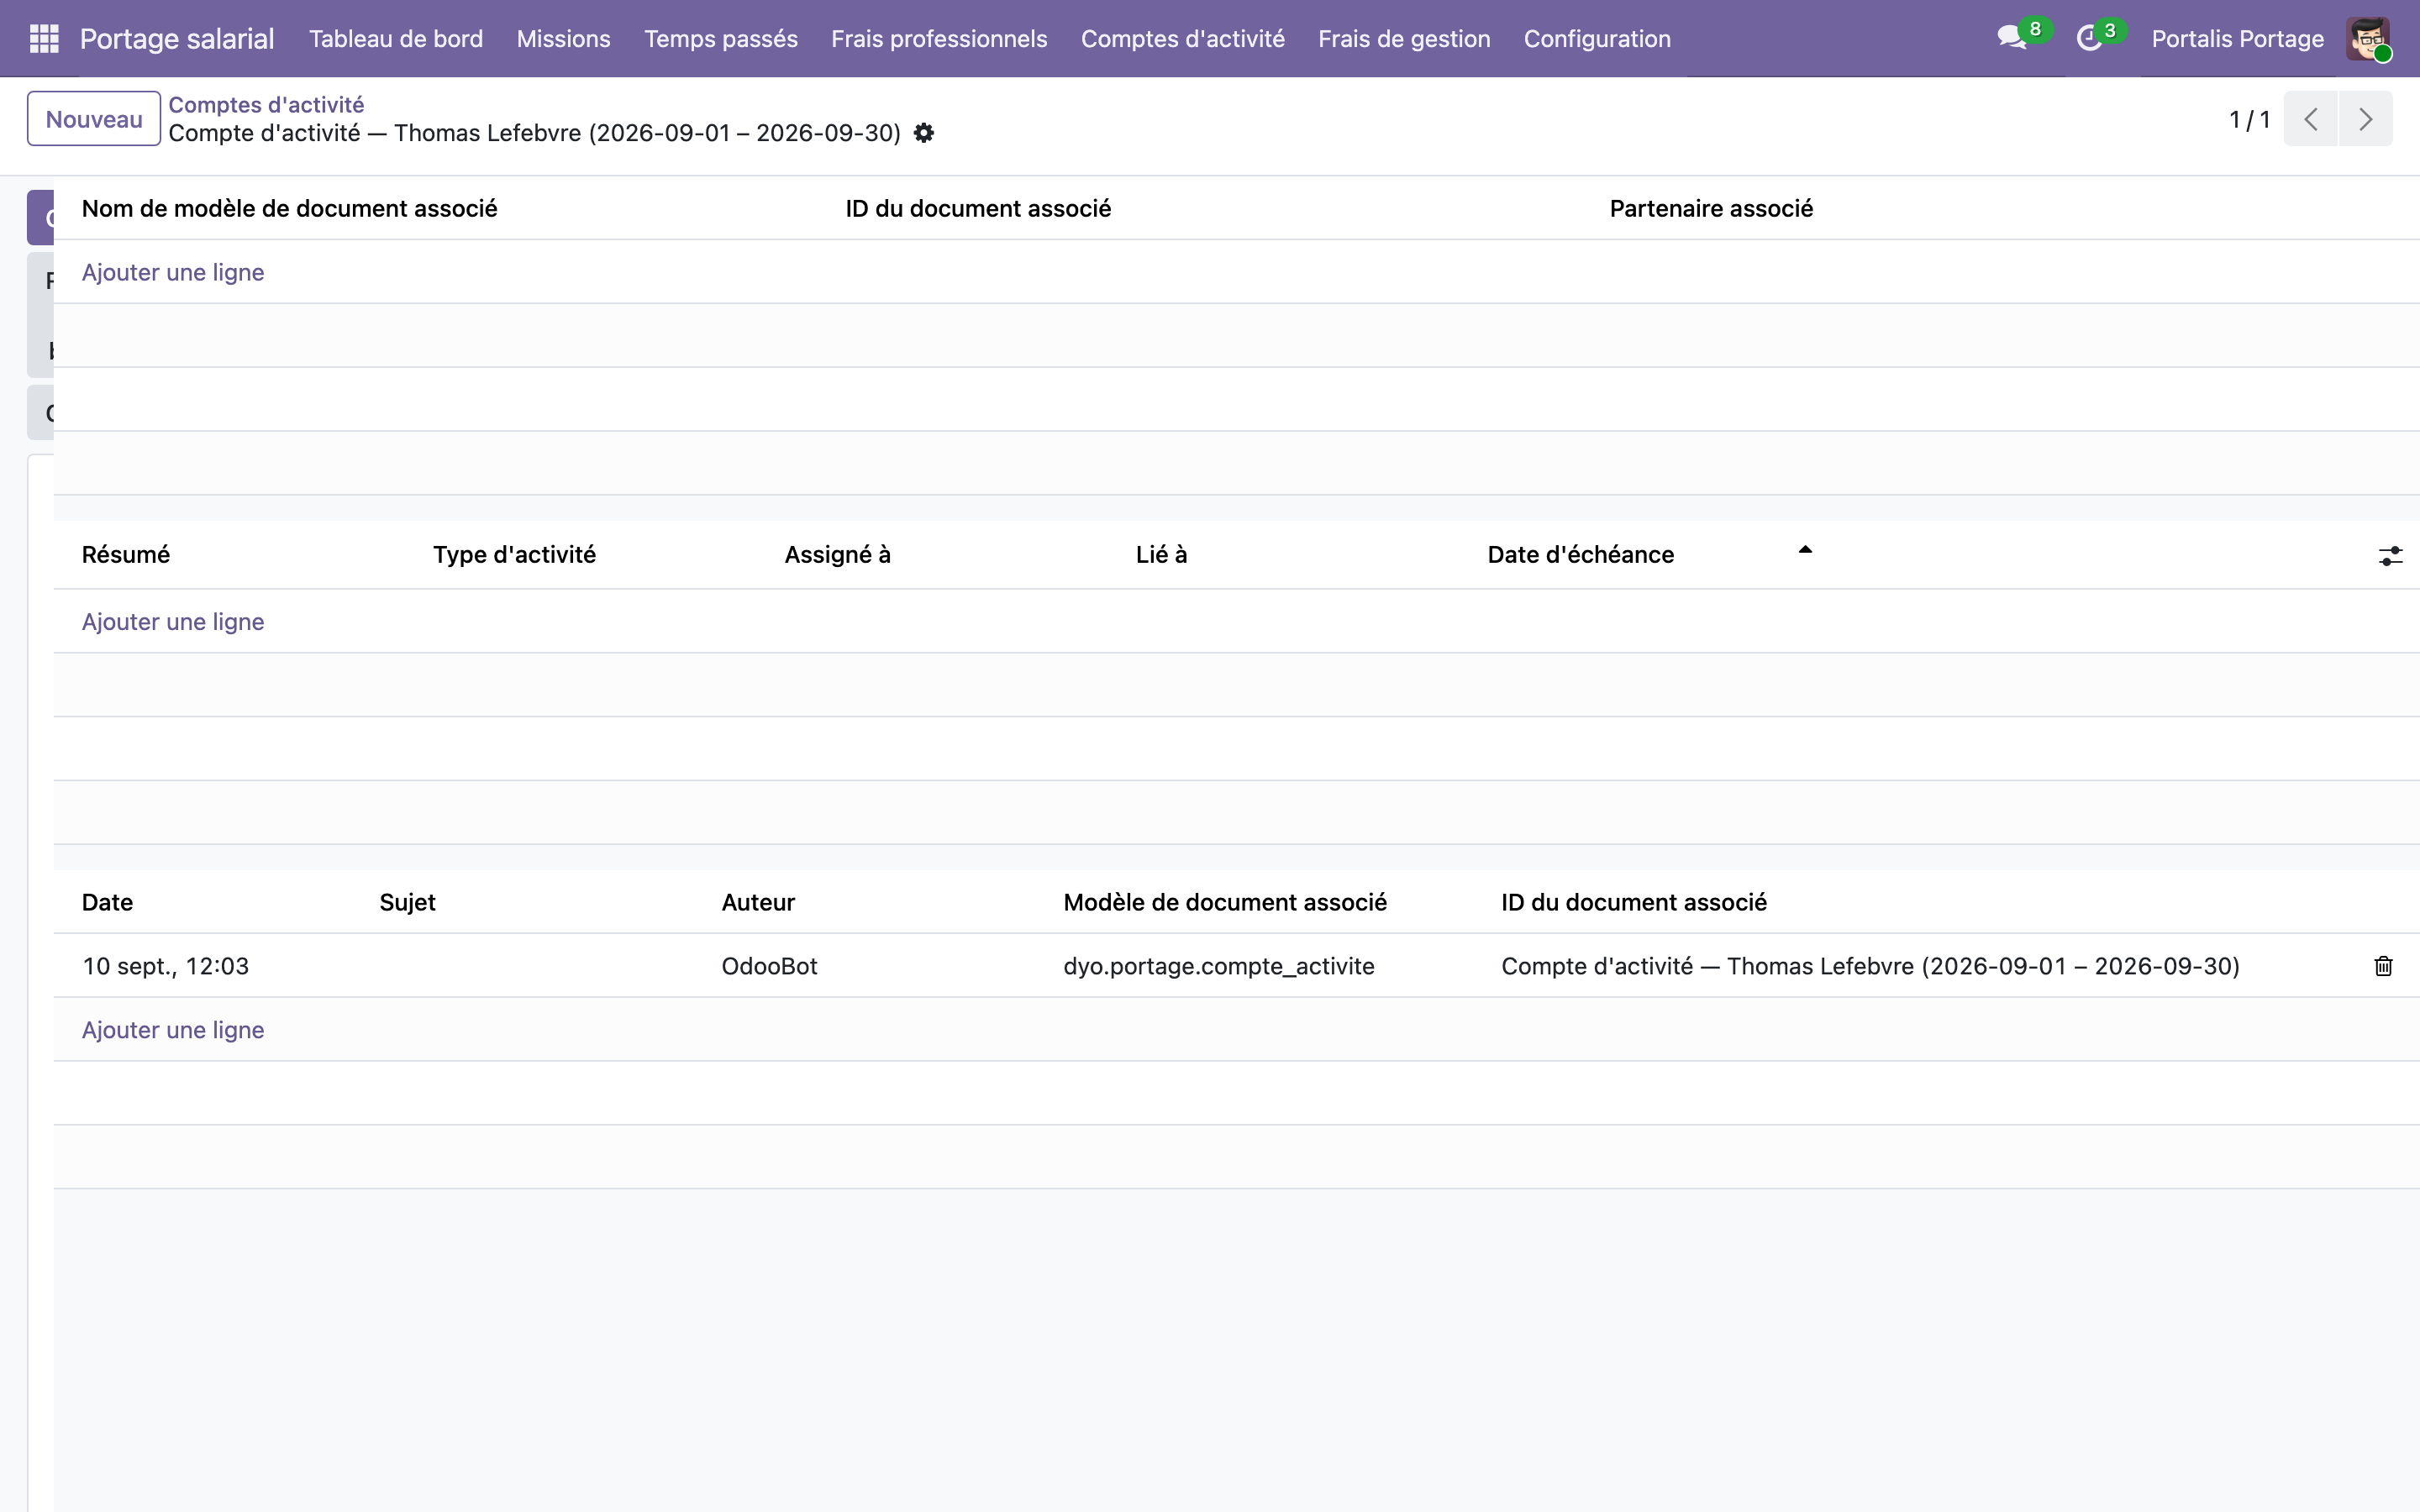
Task: Sort by Modèle de document associé header
Action: [x=1225, y=902]
